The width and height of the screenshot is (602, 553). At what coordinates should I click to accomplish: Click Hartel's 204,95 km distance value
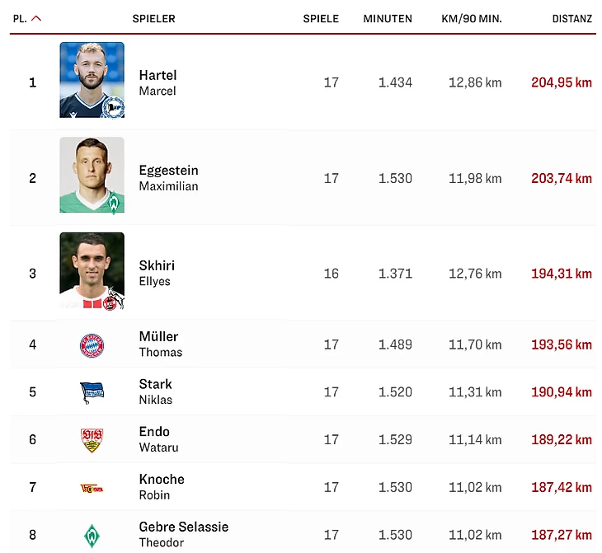click(x=561, y=82)
